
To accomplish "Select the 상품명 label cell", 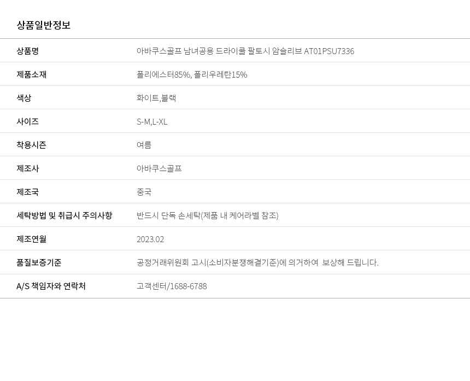I will tap(27, 51).
